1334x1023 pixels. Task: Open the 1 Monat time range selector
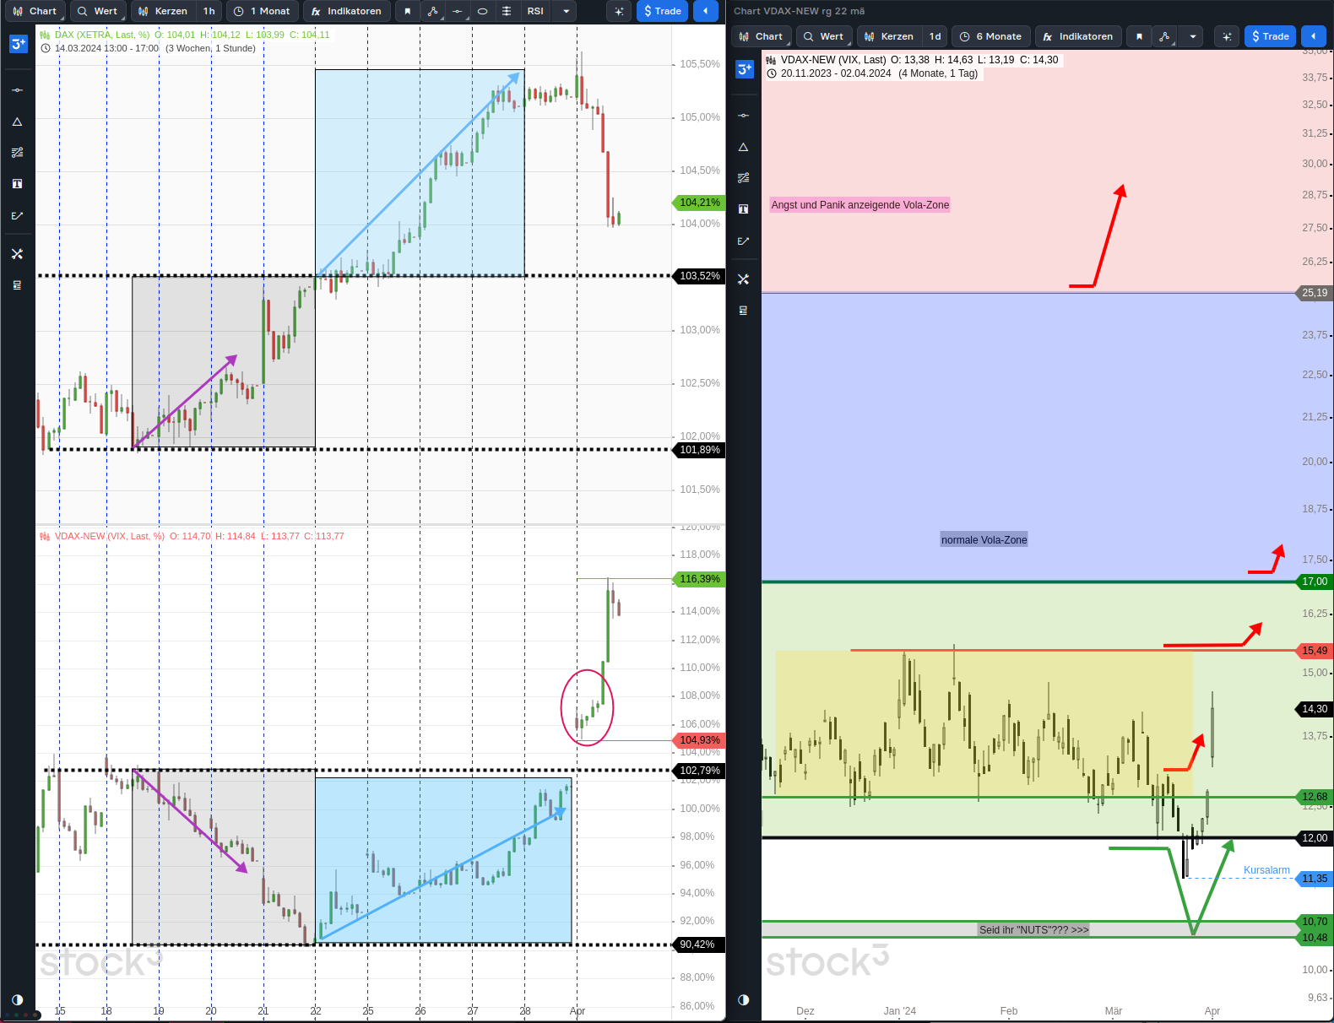[263, 11]
